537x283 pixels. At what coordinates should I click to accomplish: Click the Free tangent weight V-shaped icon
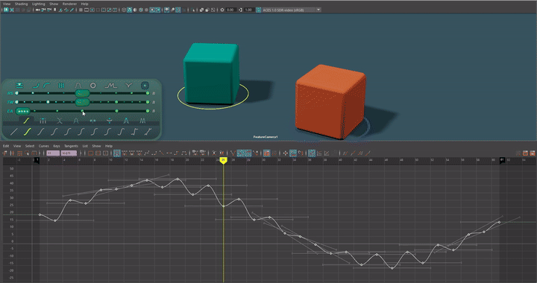pyautogui.click(x=233, y=153)
